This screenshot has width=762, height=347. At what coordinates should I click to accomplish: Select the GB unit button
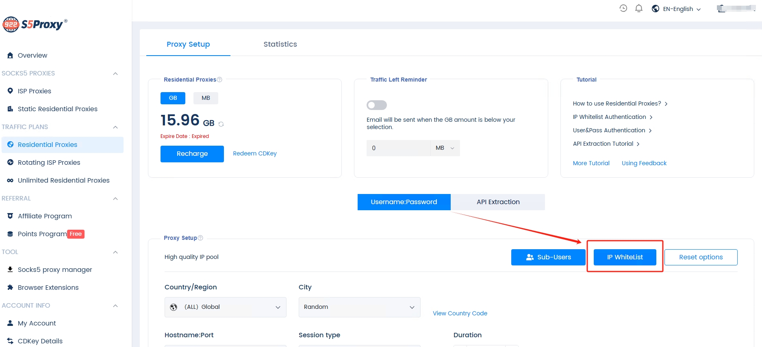pos(173,98)
